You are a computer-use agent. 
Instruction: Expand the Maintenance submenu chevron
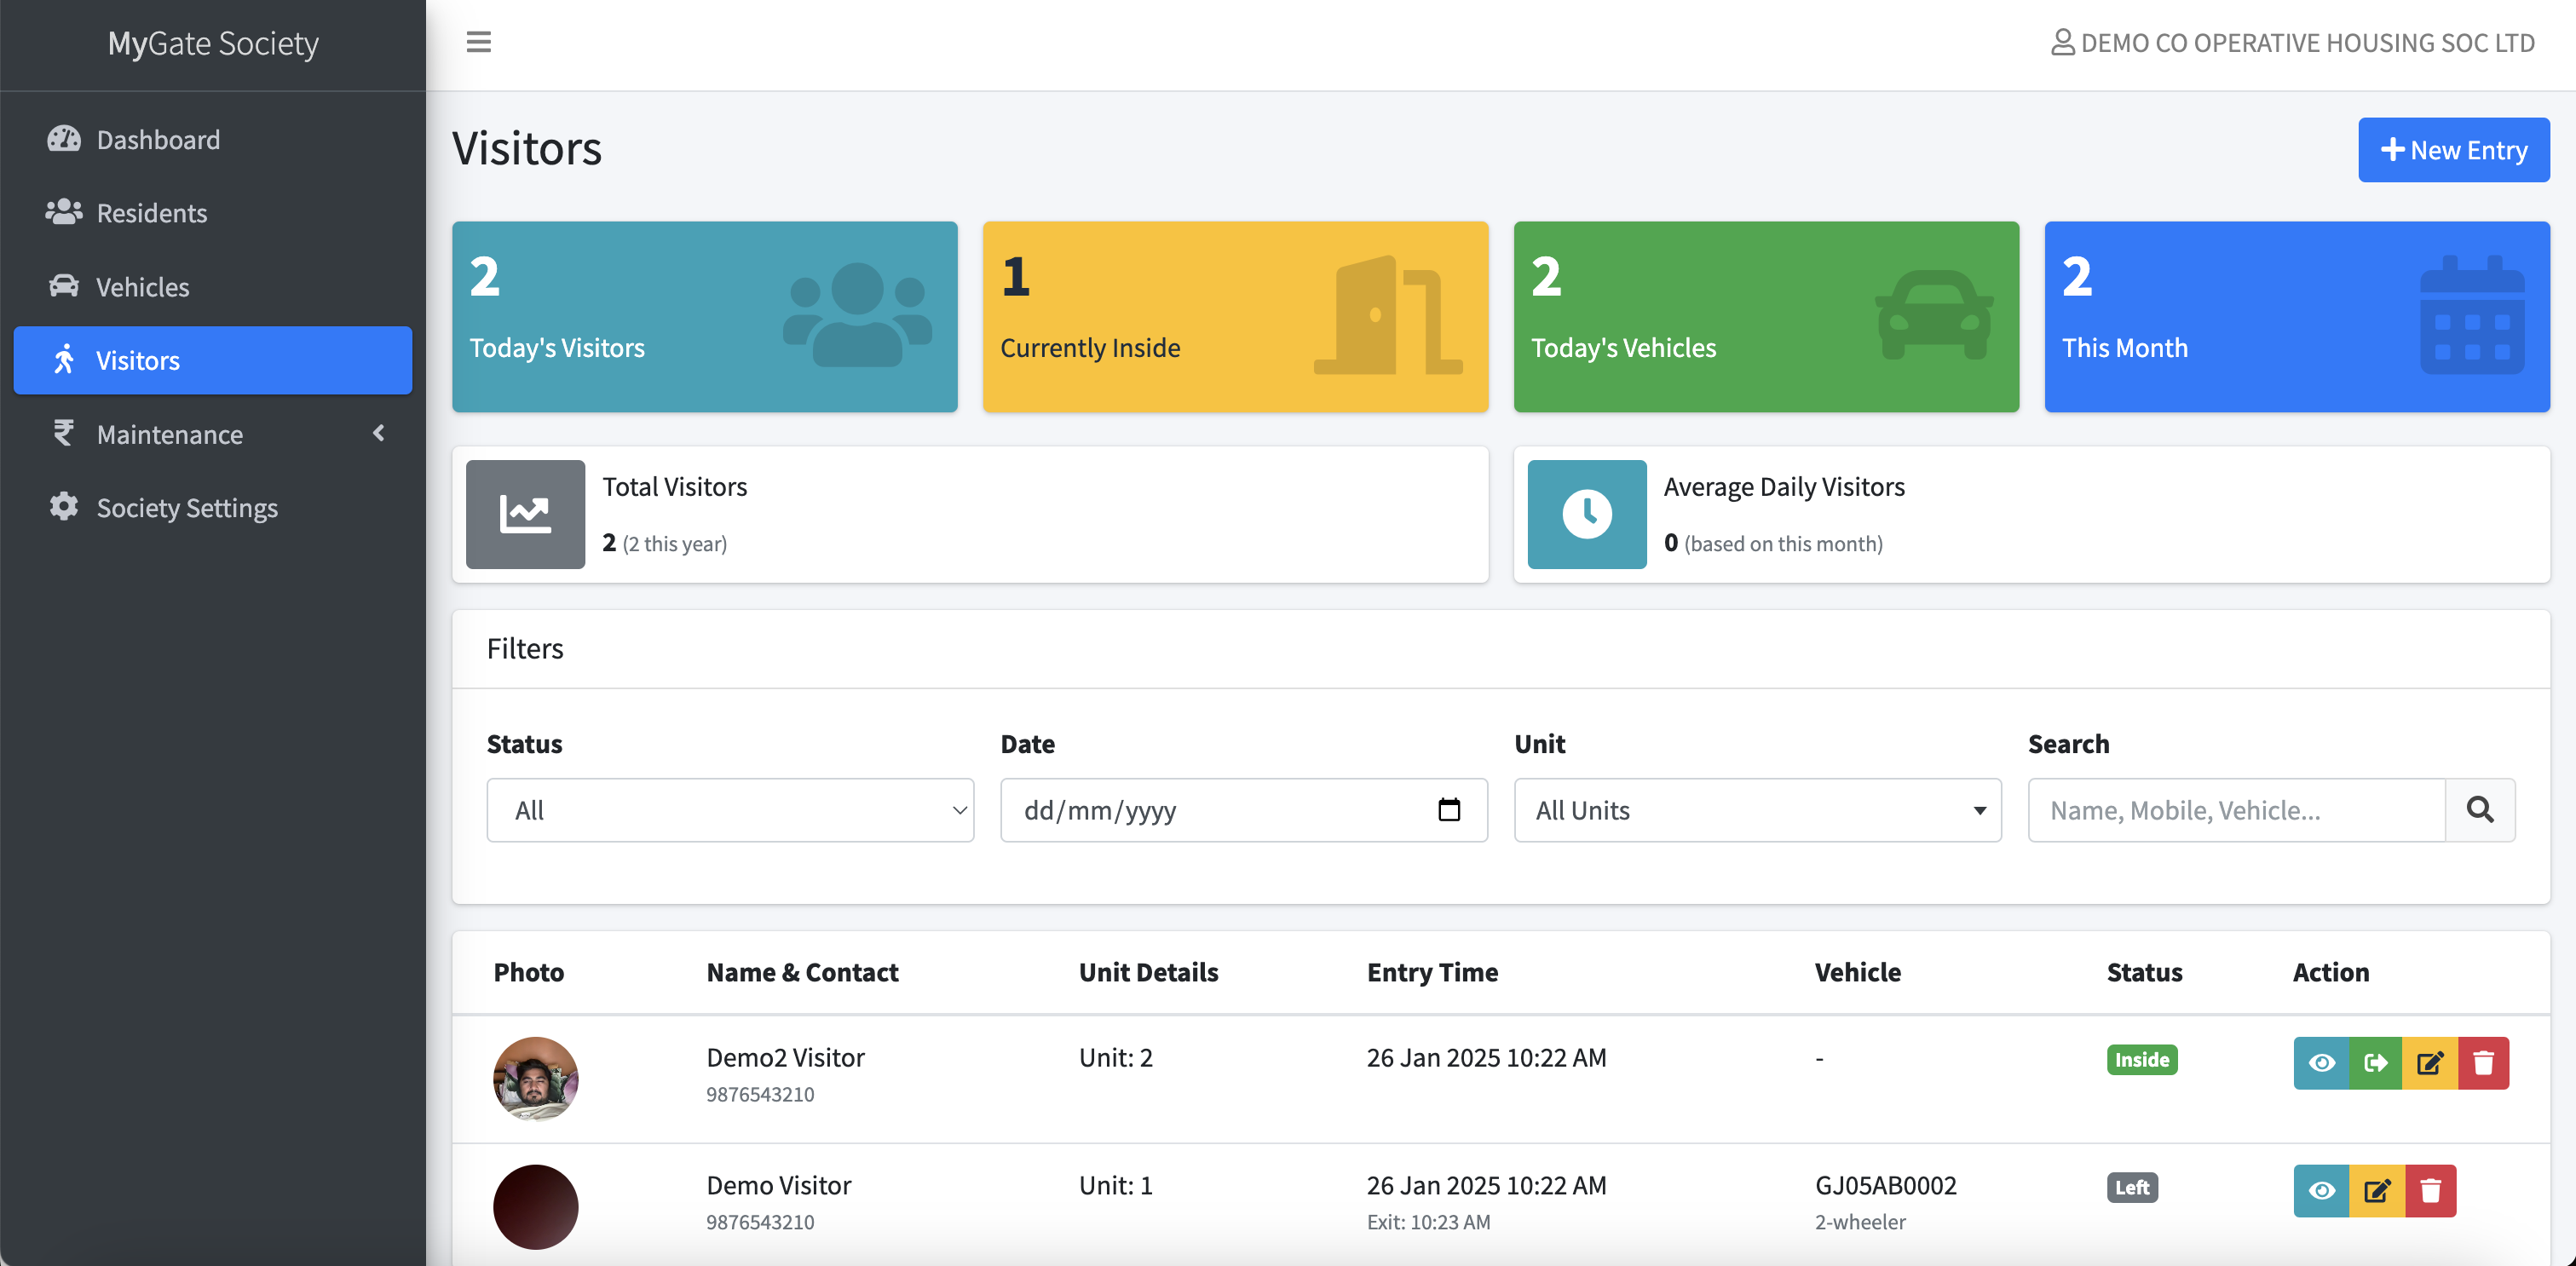pos(378,432)
